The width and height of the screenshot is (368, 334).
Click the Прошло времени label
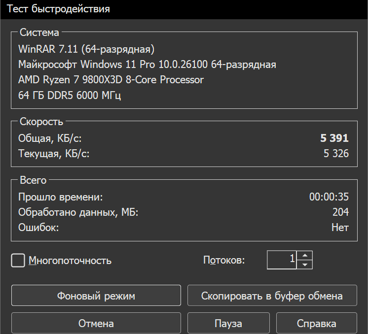61,197
